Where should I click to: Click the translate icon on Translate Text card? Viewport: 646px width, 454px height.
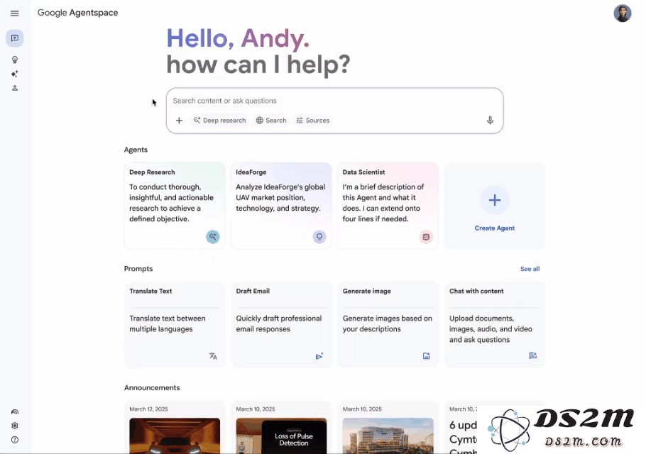tap(212, 356)
